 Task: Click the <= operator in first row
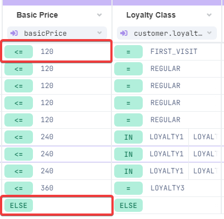[19, 52]
